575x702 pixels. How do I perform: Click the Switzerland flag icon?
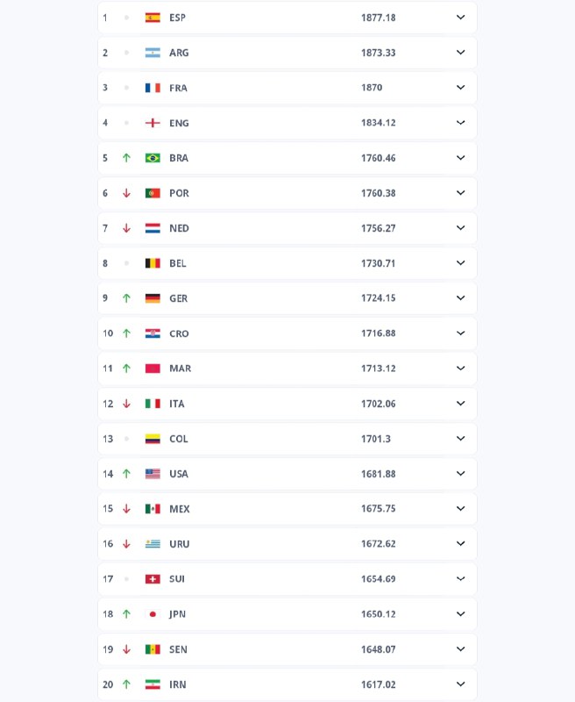click(153, 579)
